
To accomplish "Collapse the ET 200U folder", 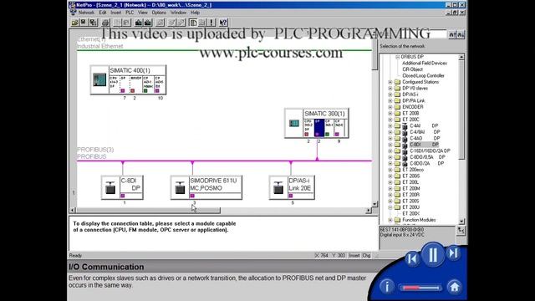I will (x=390, y=207).
